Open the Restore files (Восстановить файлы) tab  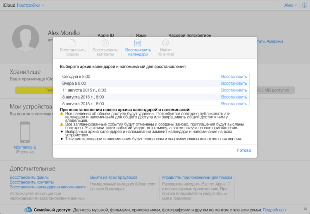[x=73, y=48]
